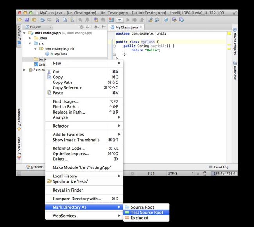Open the Project panel gear settings

click(x=97, y=27)
